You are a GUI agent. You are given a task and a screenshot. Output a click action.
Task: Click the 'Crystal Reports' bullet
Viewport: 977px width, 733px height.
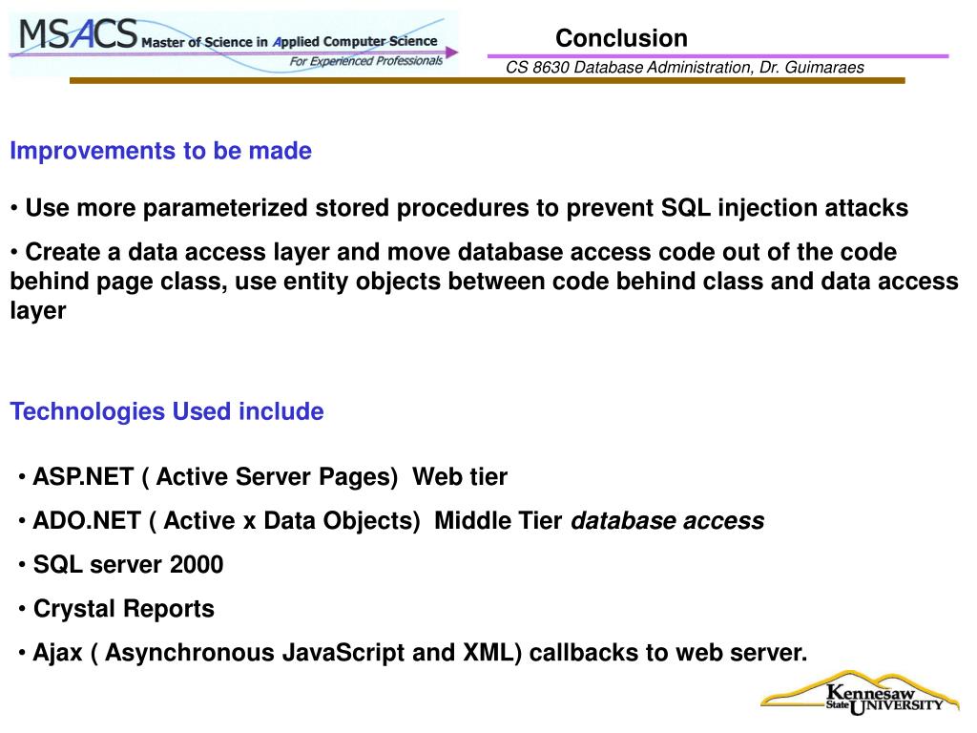[x=116, y=609]
